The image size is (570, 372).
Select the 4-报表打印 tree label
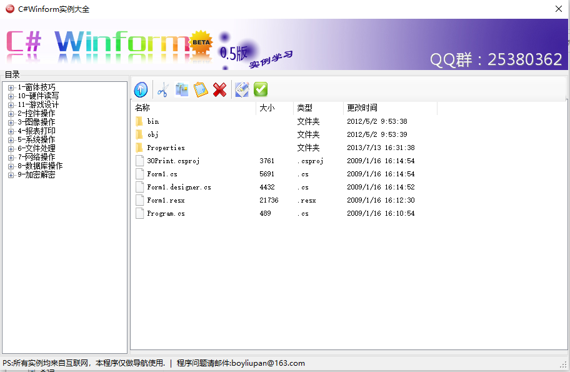(36, 131)
